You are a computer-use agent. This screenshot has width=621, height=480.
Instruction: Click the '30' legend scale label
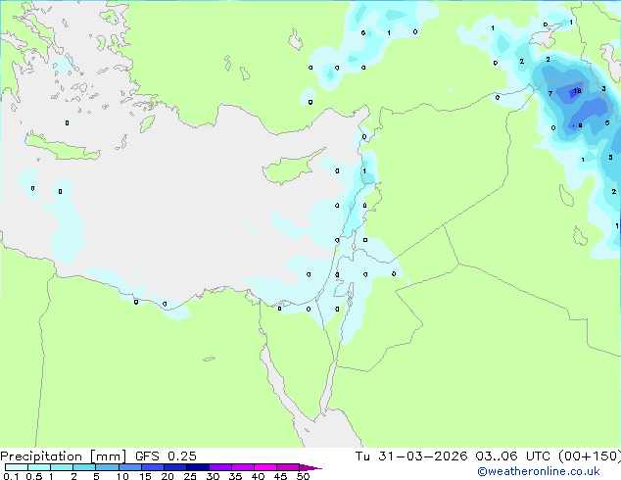(x=213, y=476)
